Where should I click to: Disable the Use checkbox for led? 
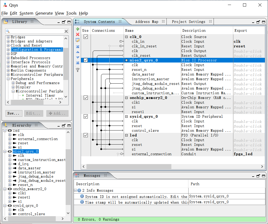85,135
